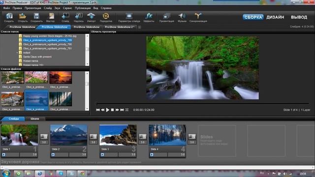Open the Презентация menu

[x=33, y=8]
